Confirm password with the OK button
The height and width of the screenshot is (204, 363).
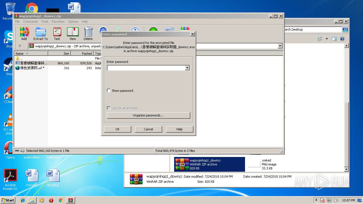point(117,129)
